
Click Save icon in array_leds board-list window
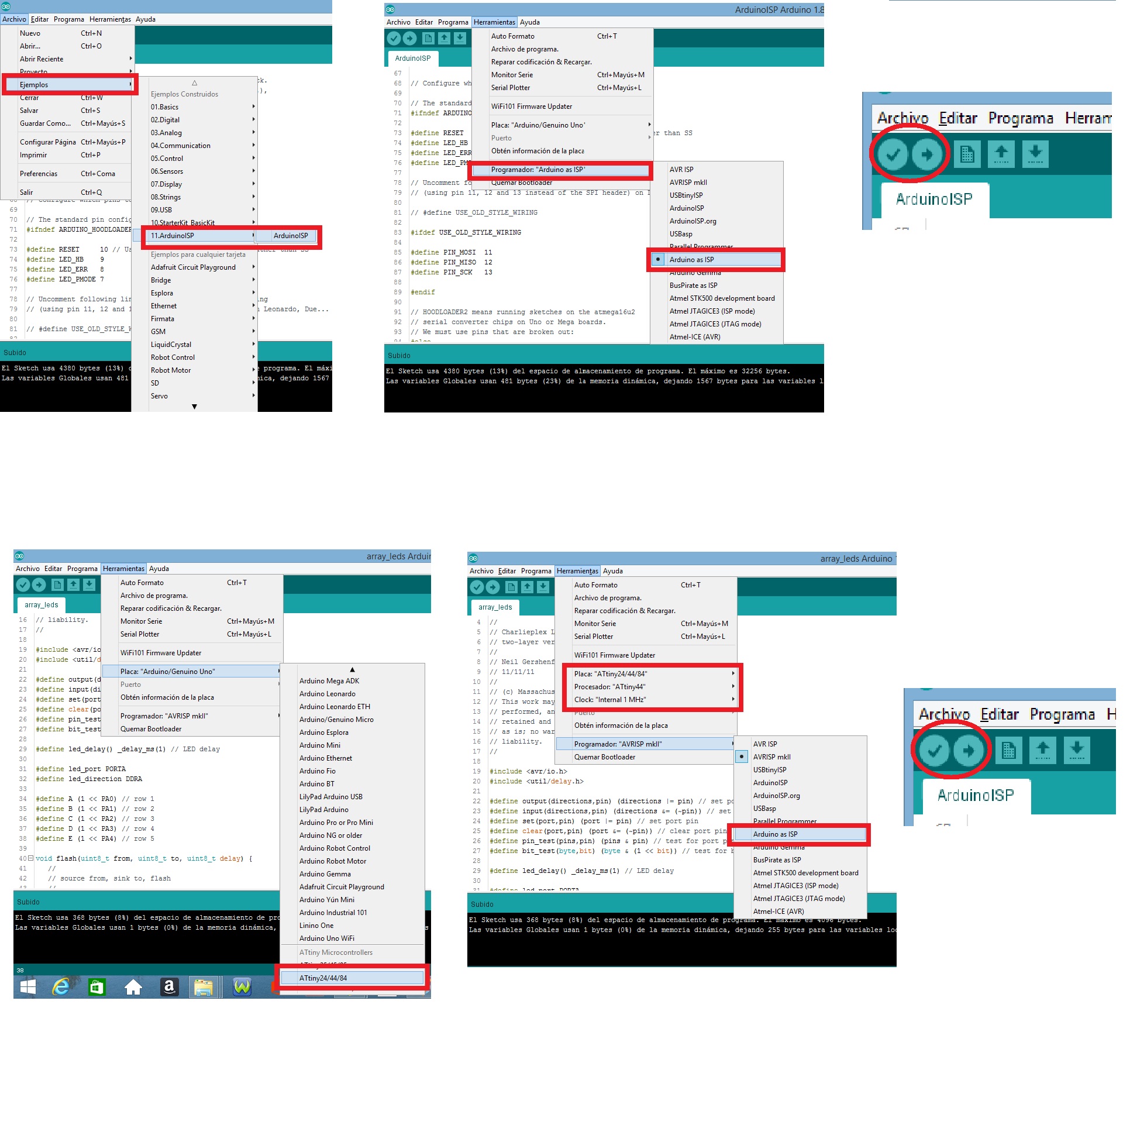click(89, 584)
